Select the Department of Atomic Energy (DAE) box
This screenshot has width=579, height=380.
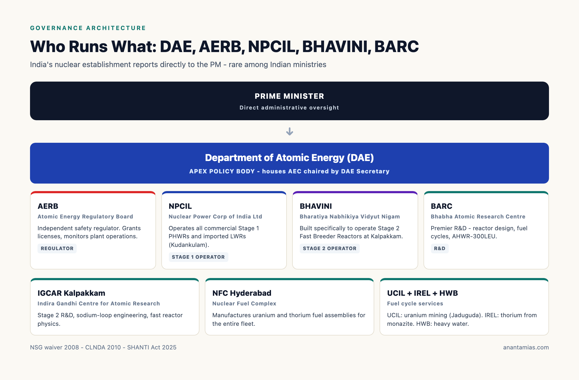click(289, 163)
